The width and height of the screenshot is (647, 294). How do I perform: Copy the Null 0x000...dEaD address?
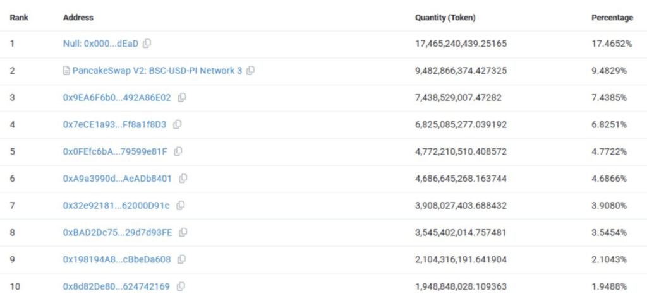pos(147,44)
